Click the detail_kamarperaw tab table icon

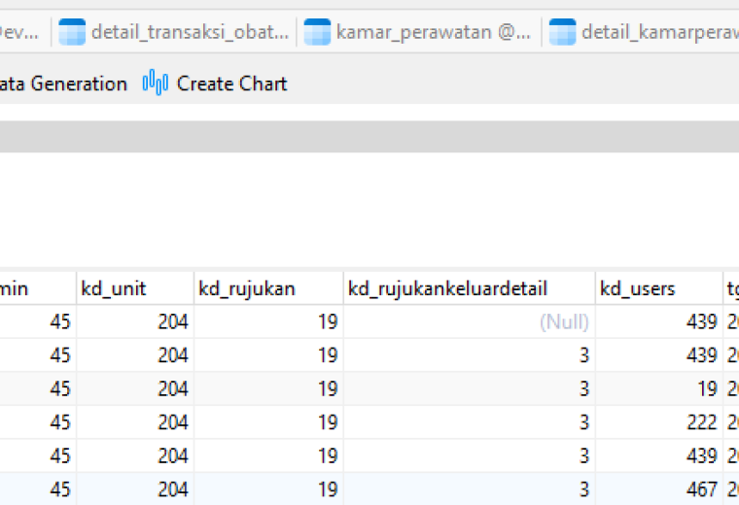[563, 32]
